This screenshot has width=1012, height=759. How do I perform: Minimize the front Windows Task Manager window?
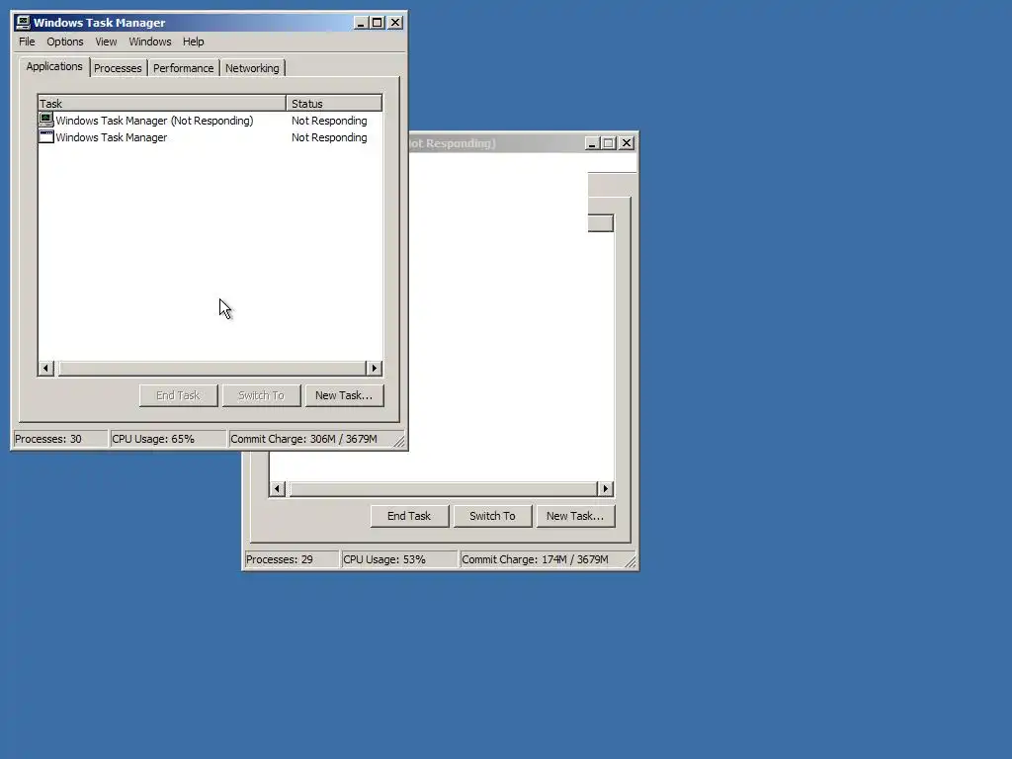point(362,23)
